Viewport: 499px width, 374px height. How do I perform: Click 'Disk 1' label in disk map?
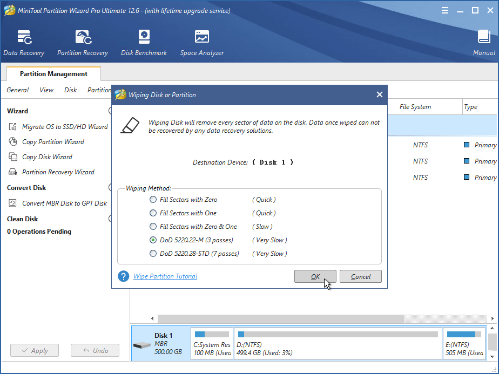point(163,336)
